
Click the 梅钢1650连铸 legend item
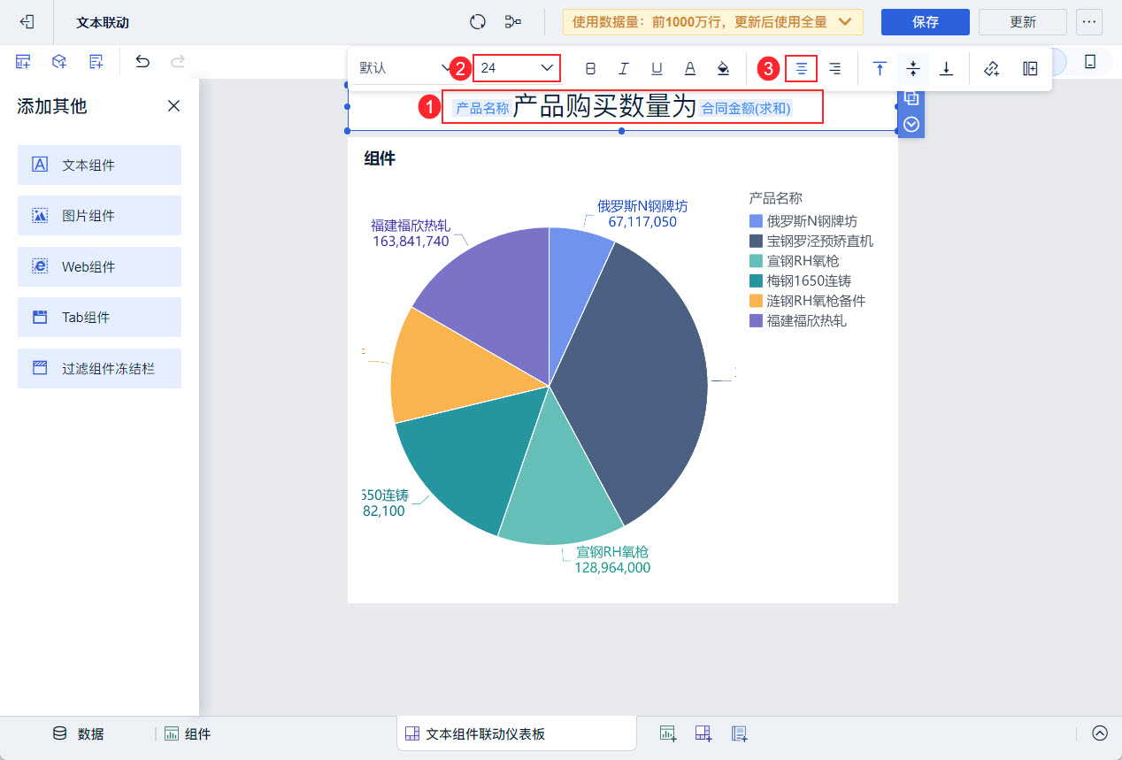[800, 280]
